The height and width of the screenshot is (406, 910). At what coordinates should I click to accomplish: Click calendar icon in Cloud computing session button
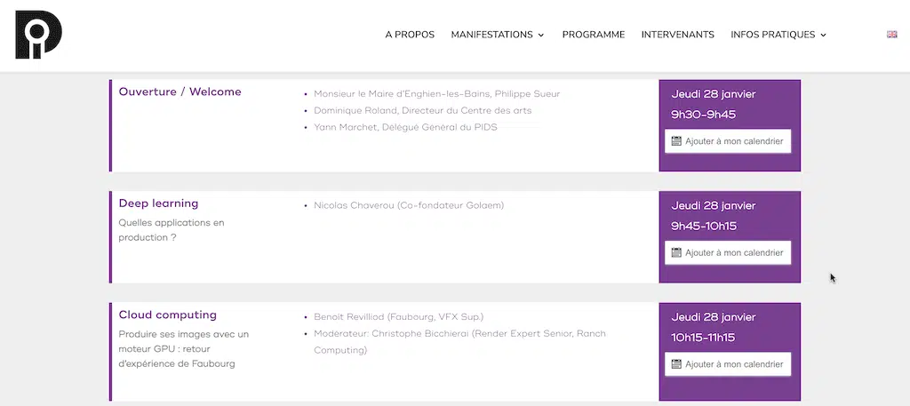(676, 364)
